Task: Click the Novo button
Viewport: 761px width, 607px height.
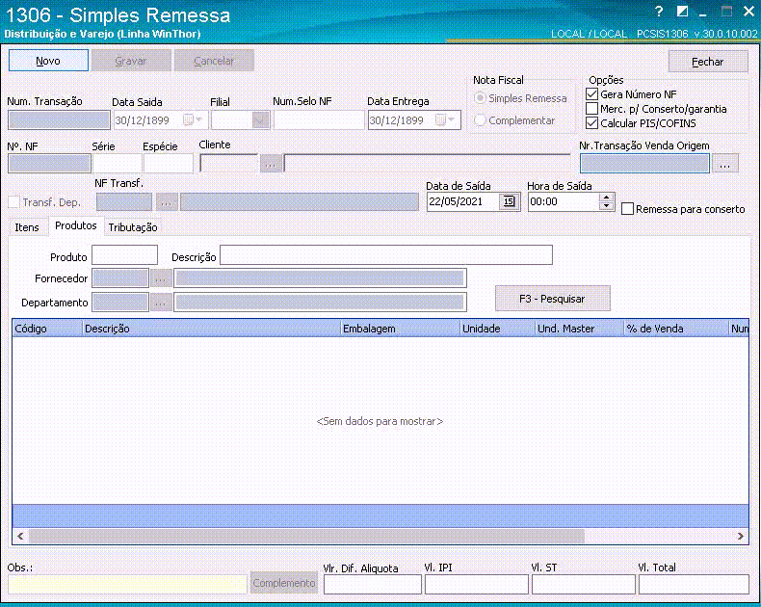Action: [48, 61]
